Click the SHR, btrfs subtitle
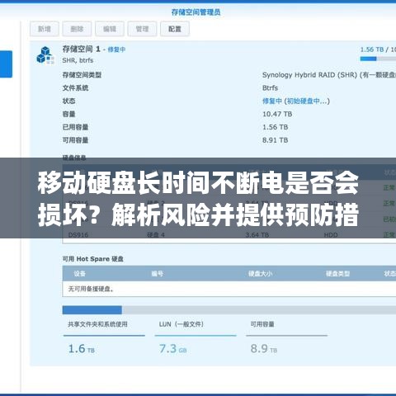This screenshot has height=396, width=396. pos(78,60)
